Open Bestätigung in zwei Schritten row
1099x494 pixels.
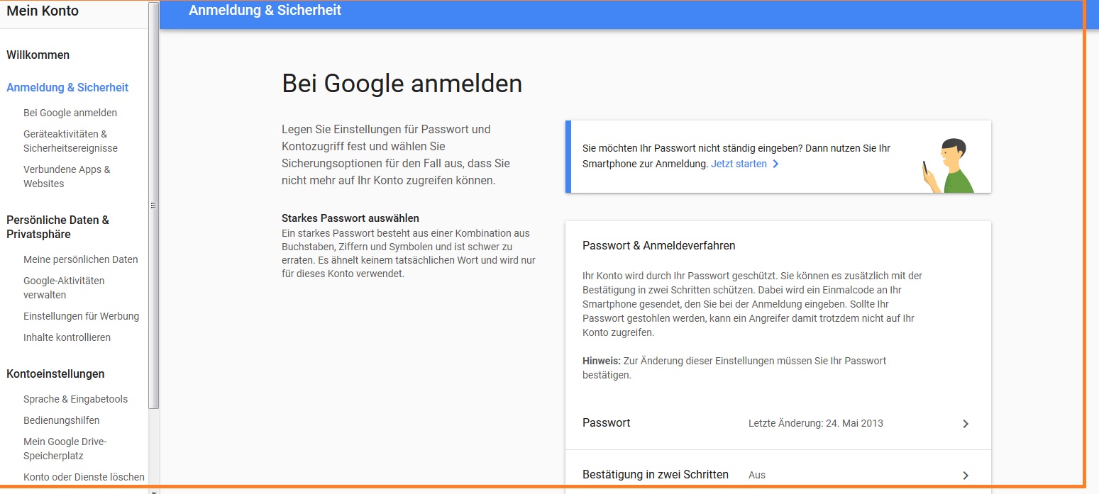[778, 472]
